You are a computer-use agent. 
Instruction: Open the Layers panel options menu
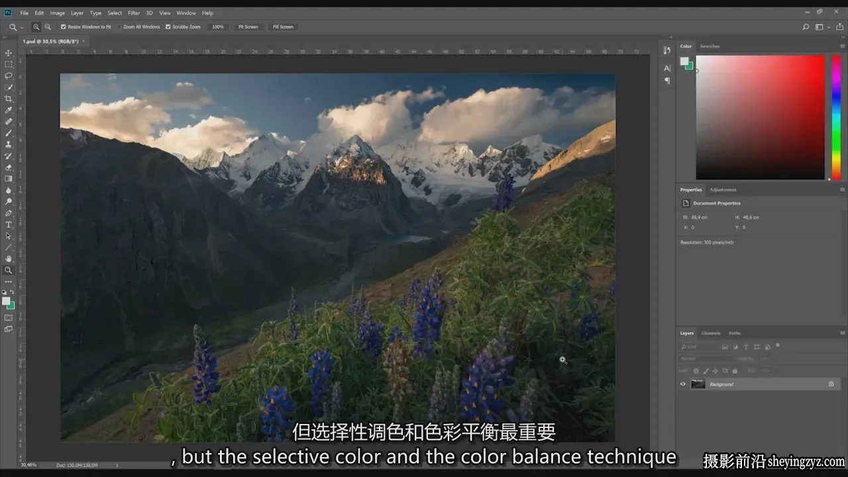[842, 333]
